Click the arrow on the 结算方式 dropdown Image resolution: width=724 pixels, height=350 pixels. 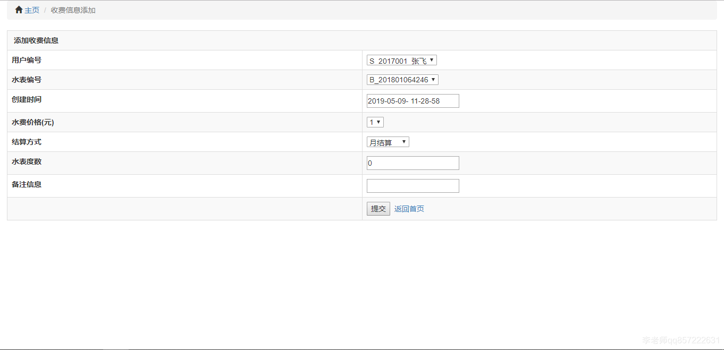point(403,141)
